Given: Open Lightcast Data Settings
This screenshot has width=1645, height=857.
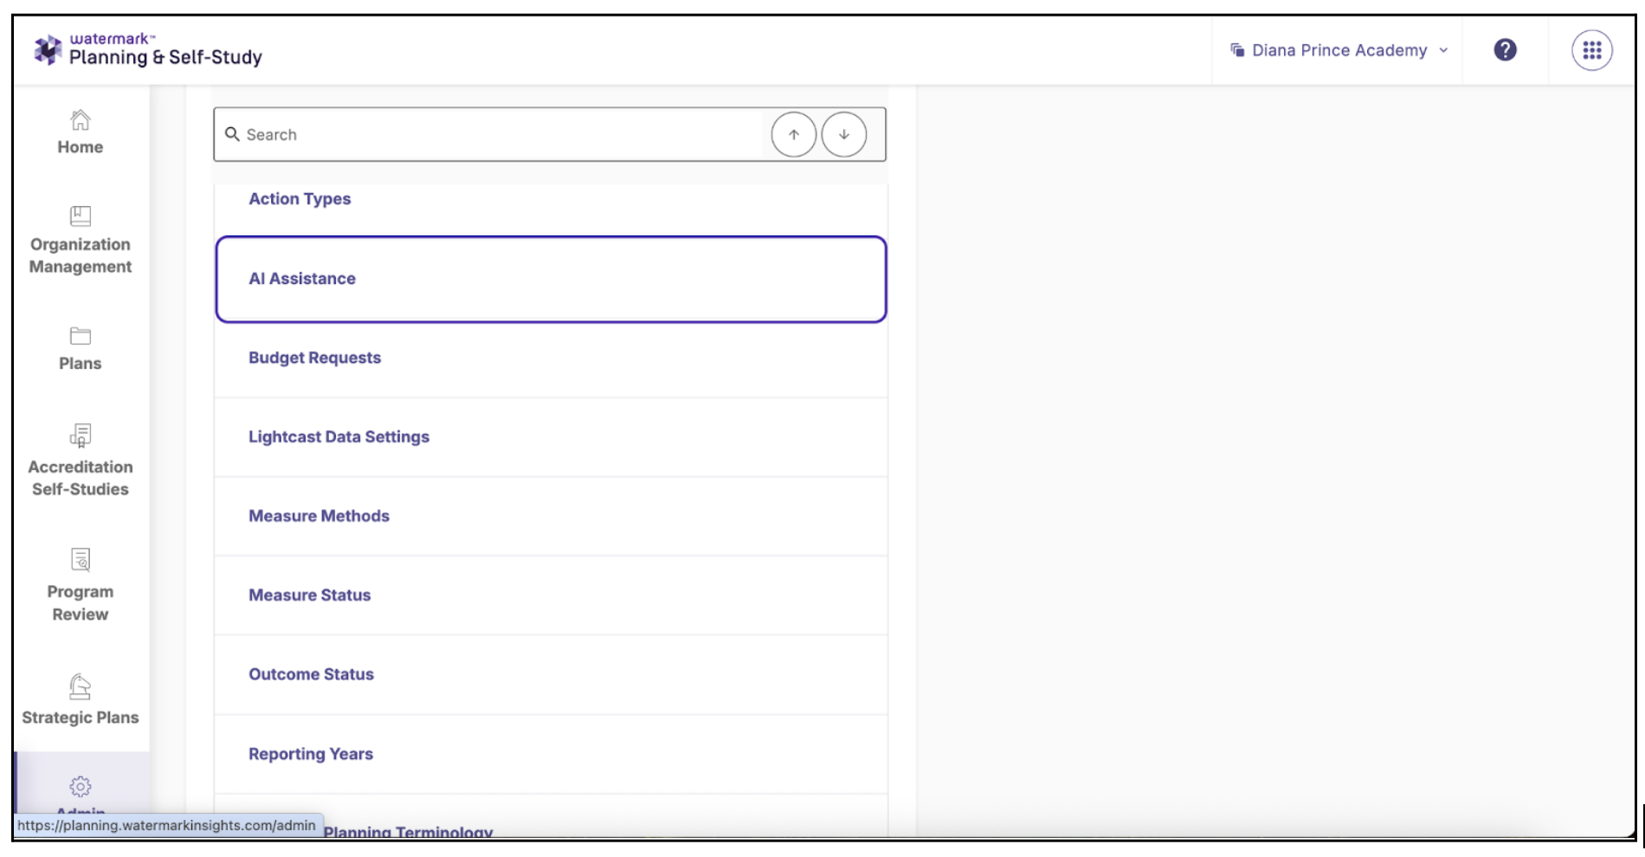Looking at the screenshot, I should 551,437.
